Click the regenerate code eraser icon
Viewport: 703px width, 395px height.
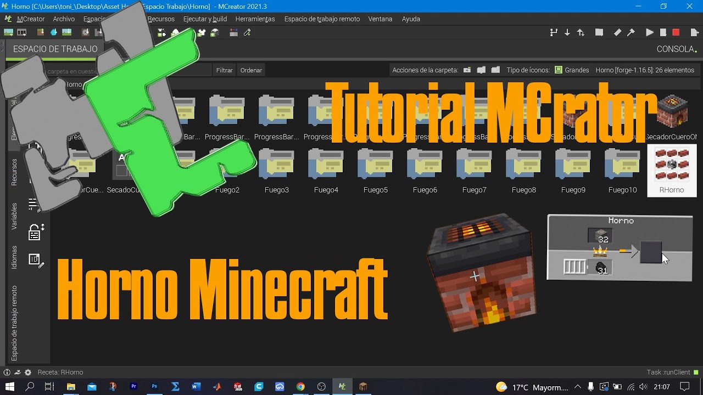click(617, 32)
